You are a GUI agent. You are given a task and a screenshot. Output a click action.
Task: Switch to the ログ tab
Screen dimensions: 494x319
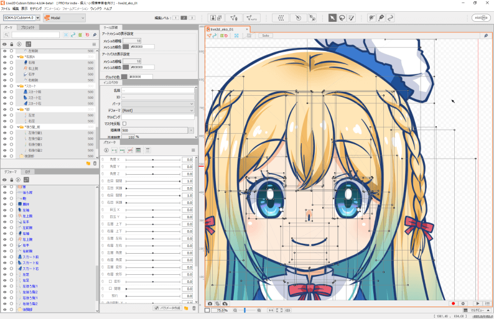pyautogui.click(x=28, y=172)
